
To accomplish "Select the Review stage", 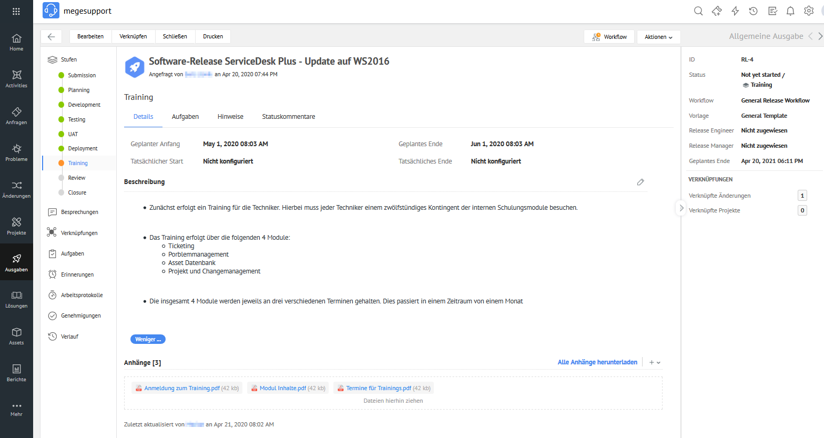I will click(x=76, y=178).
